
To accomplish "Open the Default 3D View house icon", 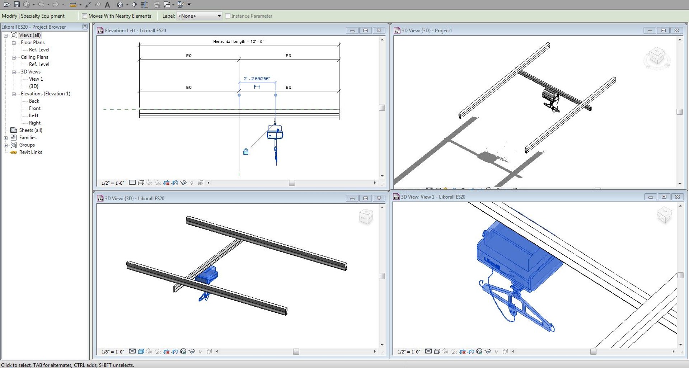I will coord(120,5).
